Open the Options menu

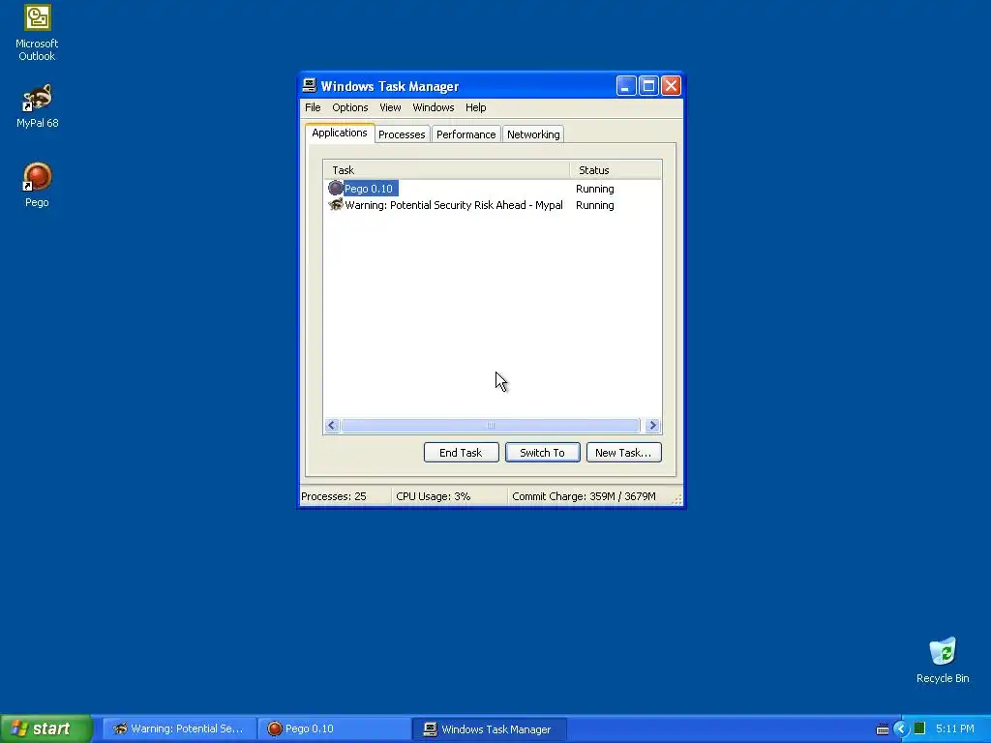[350, 107]
